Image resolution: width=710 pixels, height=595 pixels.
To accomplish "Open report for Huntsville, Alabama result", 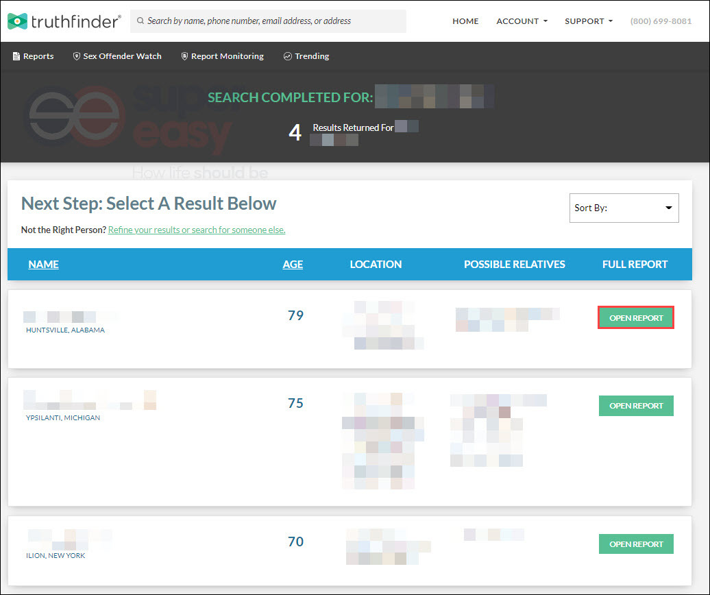I will tap(636, 318).
